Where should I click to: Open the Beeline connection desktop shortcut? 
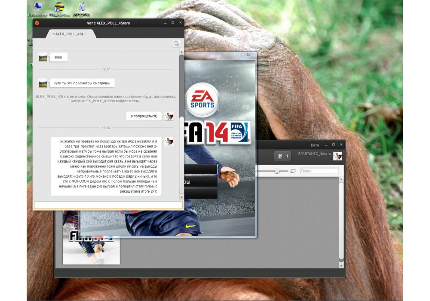coord(59,8)
